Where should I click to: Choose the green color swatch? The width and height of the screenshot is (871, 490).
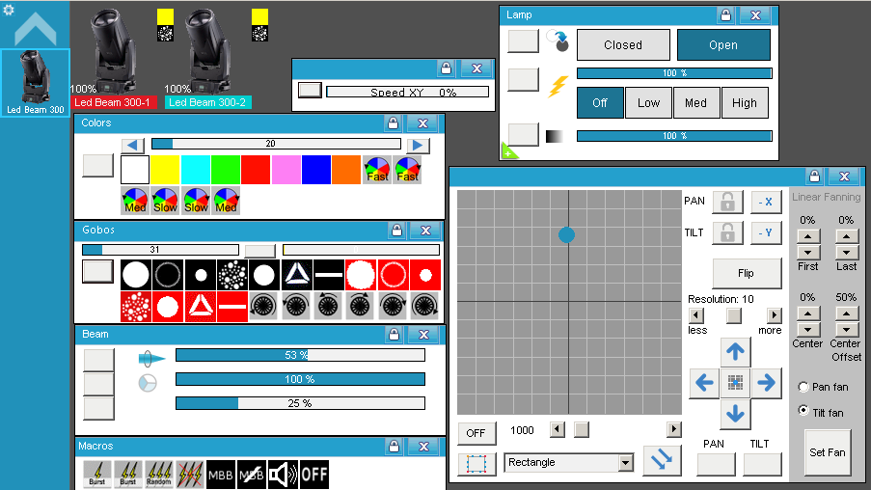pyautogui.click(x=225, y=170)
